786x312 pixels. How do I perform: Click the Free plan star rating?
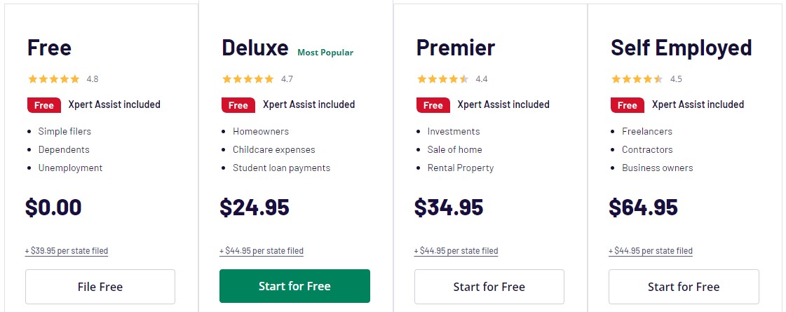click(54, 79)
